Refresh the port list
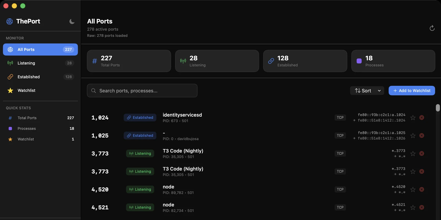The height and width of the screenshot is (220, 441). tap(432, 28)
